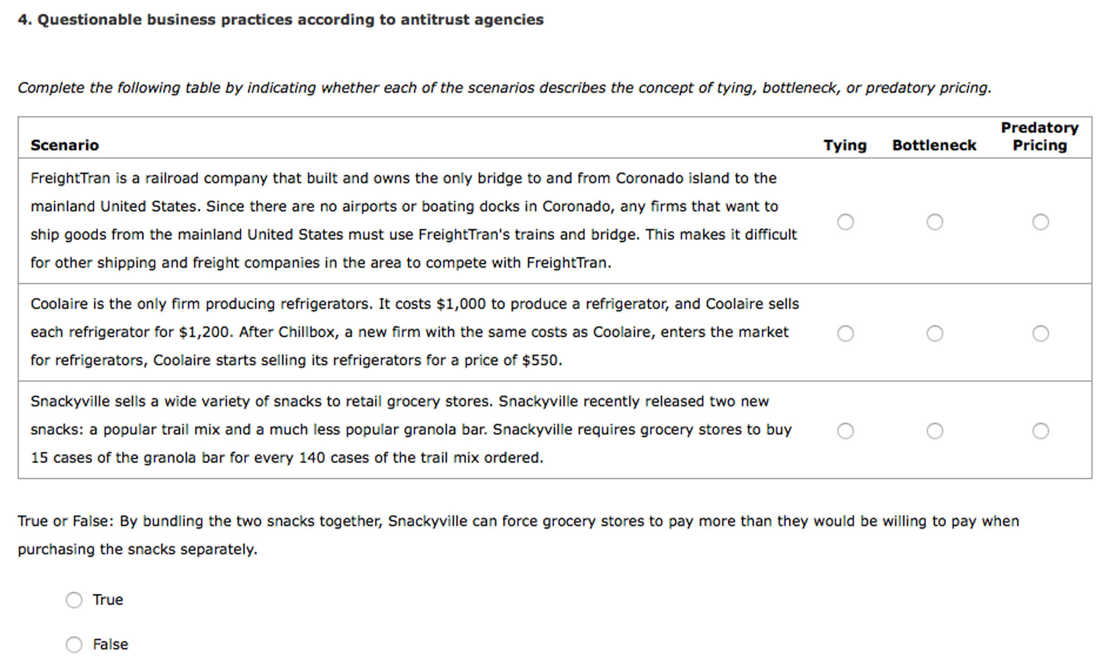Select Predatory Pricing for the FreightTran scenario
Viewport: 1102px width, 667px height.
[1040, 222]
